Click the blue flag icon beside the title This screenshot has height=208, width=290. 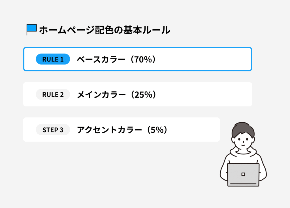tap(32, 28)
